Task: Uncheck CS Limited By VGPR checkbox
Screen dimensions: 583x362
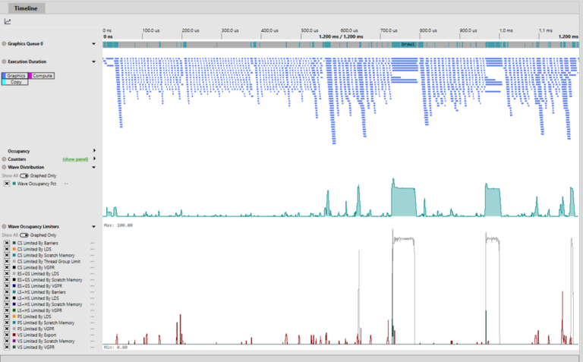Action: (7, 268)
